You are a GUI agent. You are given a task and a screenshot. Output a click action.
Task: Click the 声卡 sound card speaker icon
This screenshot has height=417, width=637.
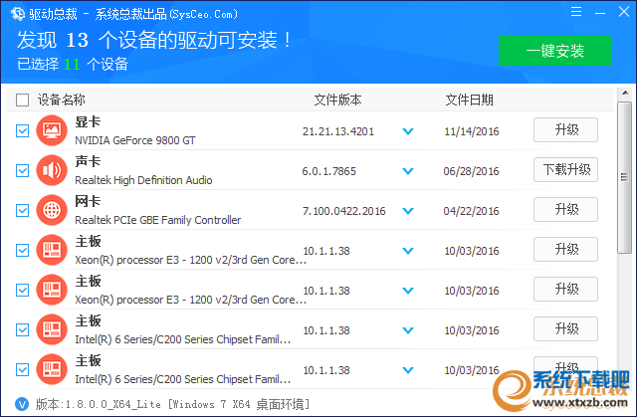click(x=51, y=170)
